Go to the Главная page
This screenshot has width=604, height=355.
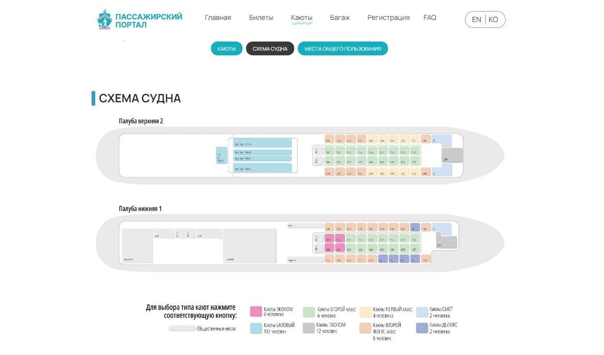coord(218,18)
